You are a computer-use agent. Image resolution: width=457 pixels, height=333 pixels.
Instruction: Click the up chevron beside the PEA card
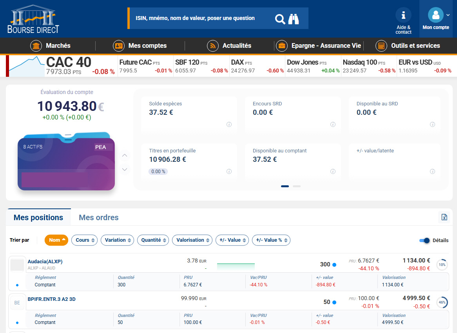point(125,156)
